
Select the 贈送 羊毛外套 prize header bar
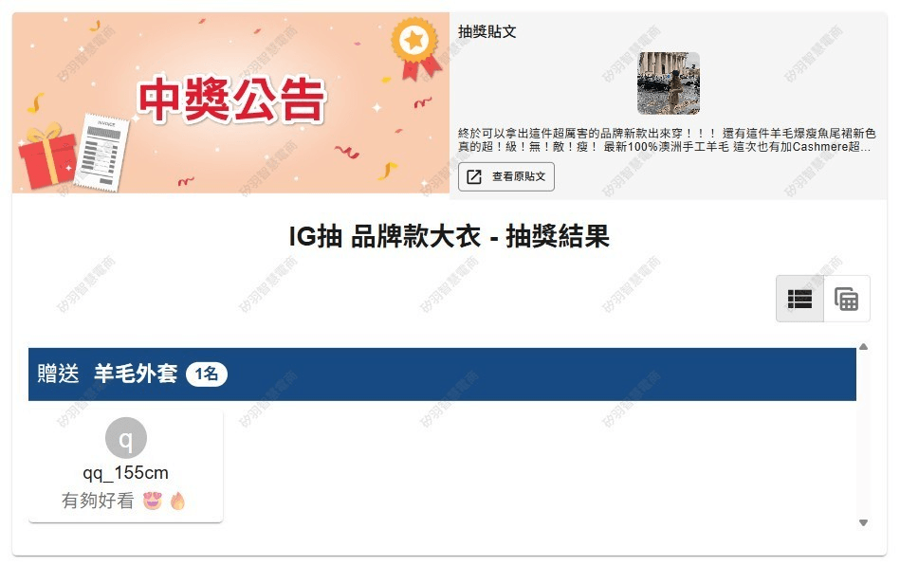click(442, 374)
